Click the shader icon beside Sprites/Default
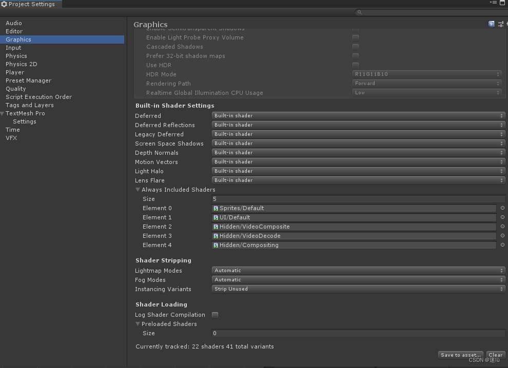The width and height of the screenshot is (508, 368). [216, 208]
